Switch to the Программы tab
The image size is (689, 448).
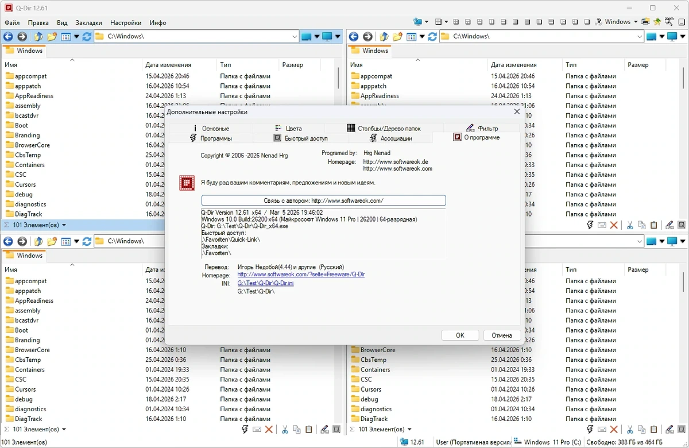tap(210, 138)
